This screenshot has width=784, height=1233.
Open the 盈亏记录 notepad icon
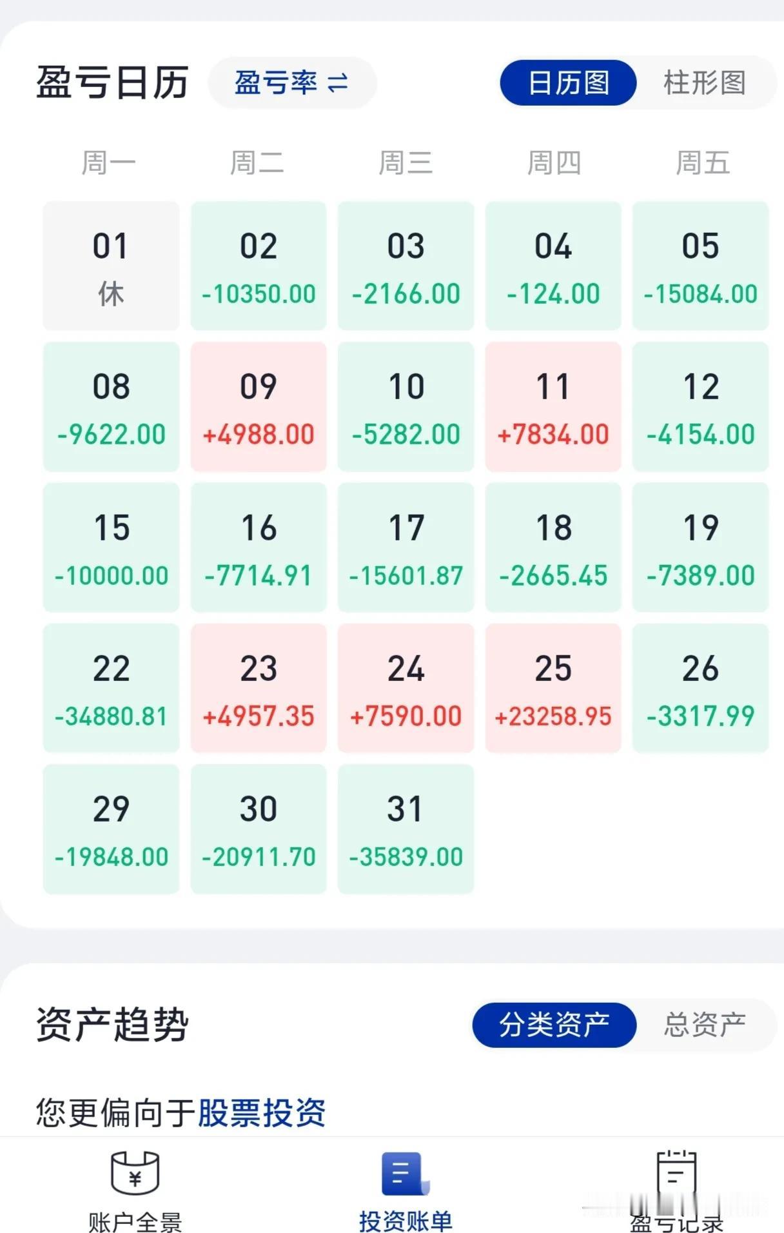pyautogui.click(x=676, y=1172)
